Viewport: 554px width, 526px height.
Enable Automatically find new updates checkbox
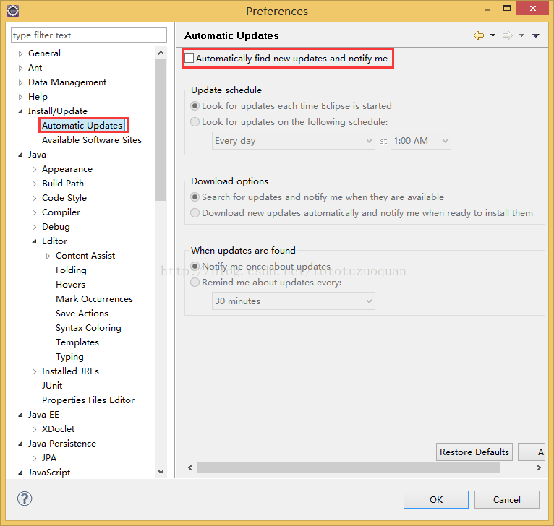(x=189, y=59)
